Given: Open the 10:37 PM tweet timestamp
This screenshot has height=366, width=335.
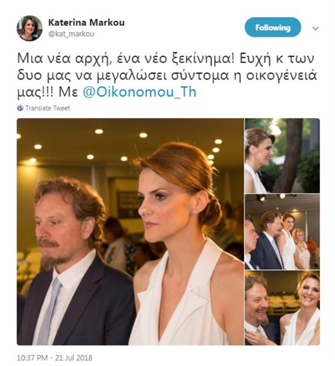Looking at the screenshot, I should (55, 357).
